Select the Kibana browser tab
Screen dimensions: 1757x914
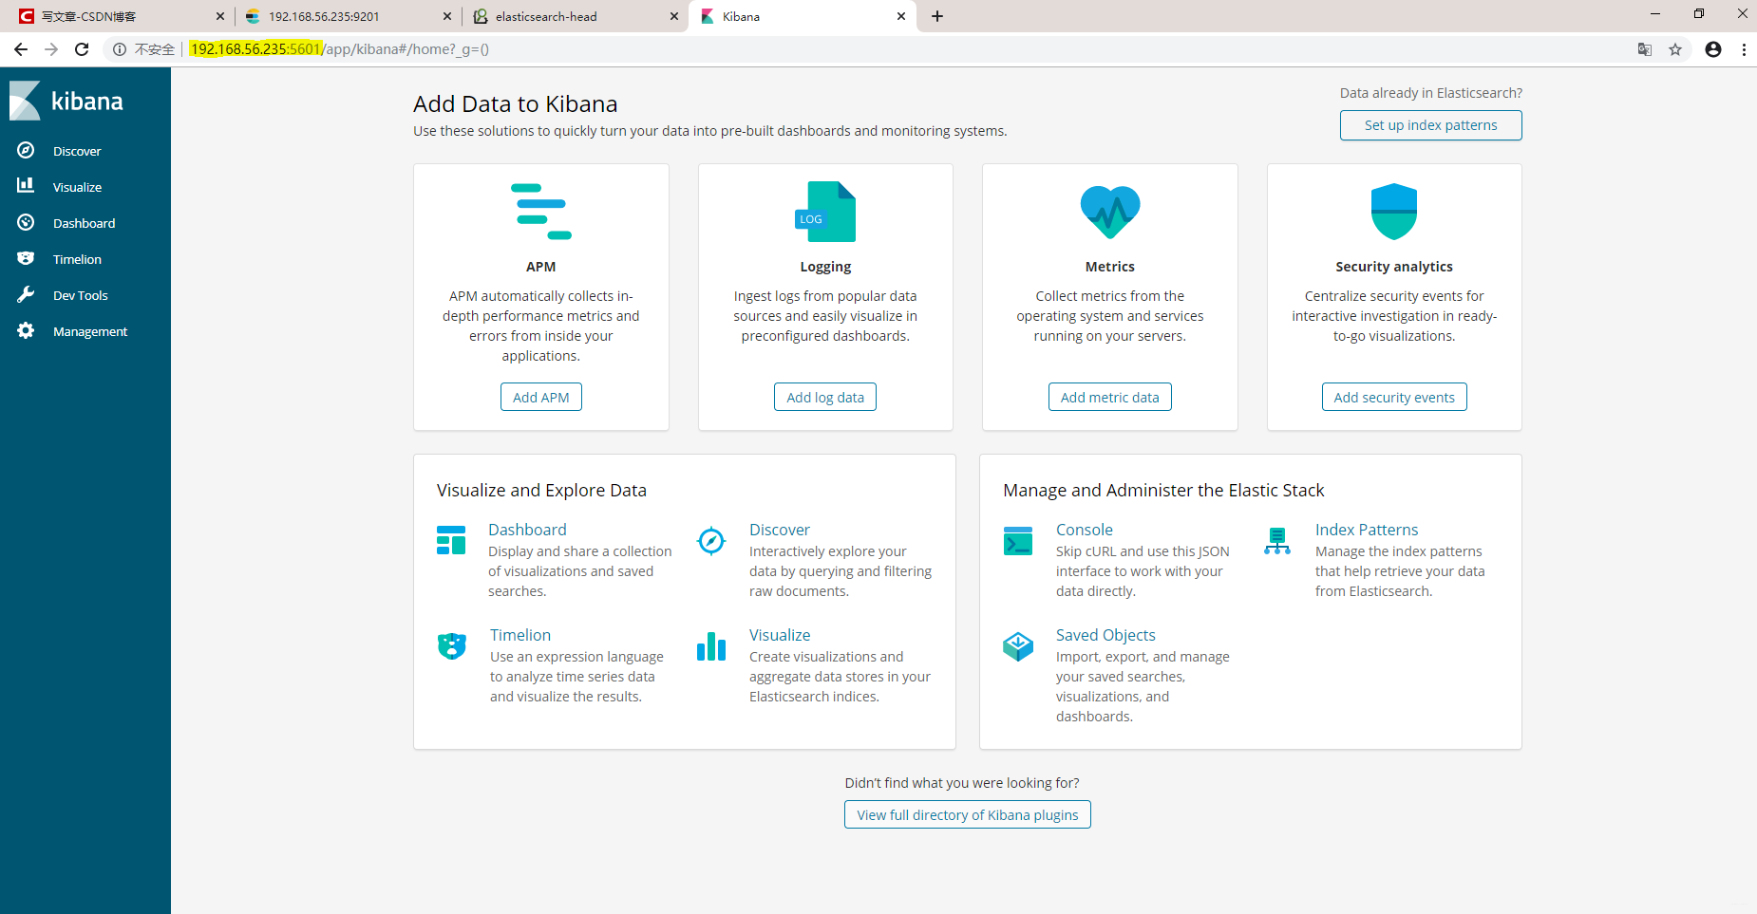[803, 16]
